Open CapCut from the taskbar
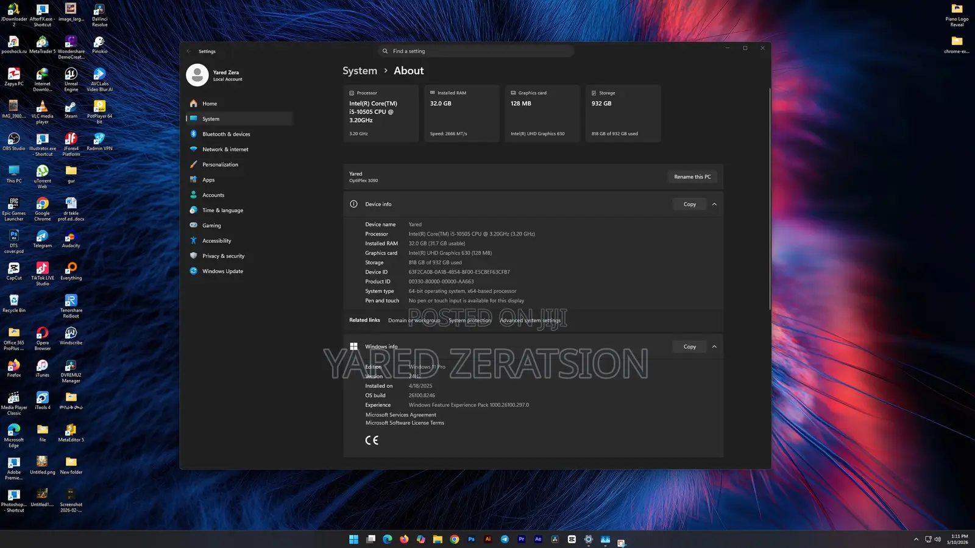Viewport: 975px width, 548px height. 572,539
